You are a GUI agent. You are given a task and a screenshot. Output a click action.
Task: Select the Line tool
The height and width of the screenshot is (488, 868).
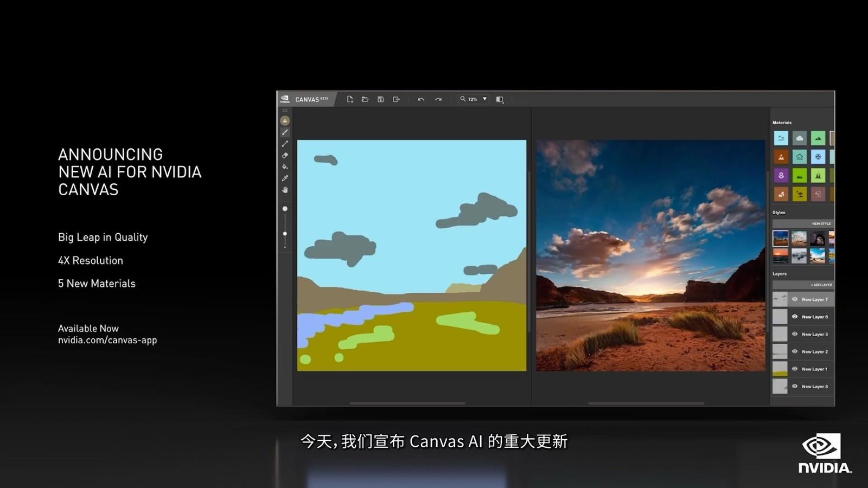coord(285,144)
